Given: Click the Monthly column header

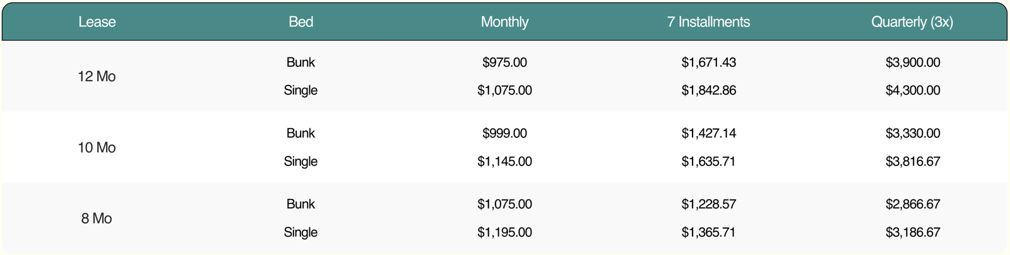Looking at the screenshot, I should [504, 22].
